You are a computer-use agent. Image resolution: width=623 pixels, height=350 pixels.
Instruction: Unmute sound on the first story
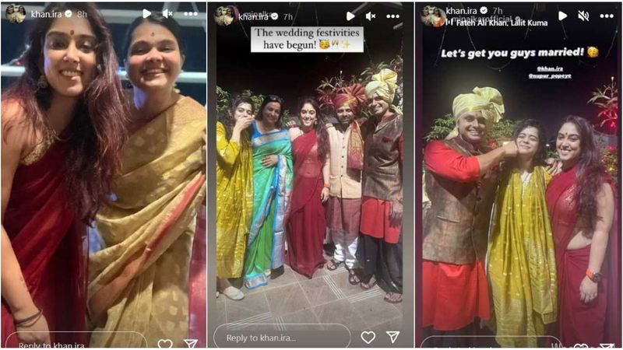click(167, 13)
